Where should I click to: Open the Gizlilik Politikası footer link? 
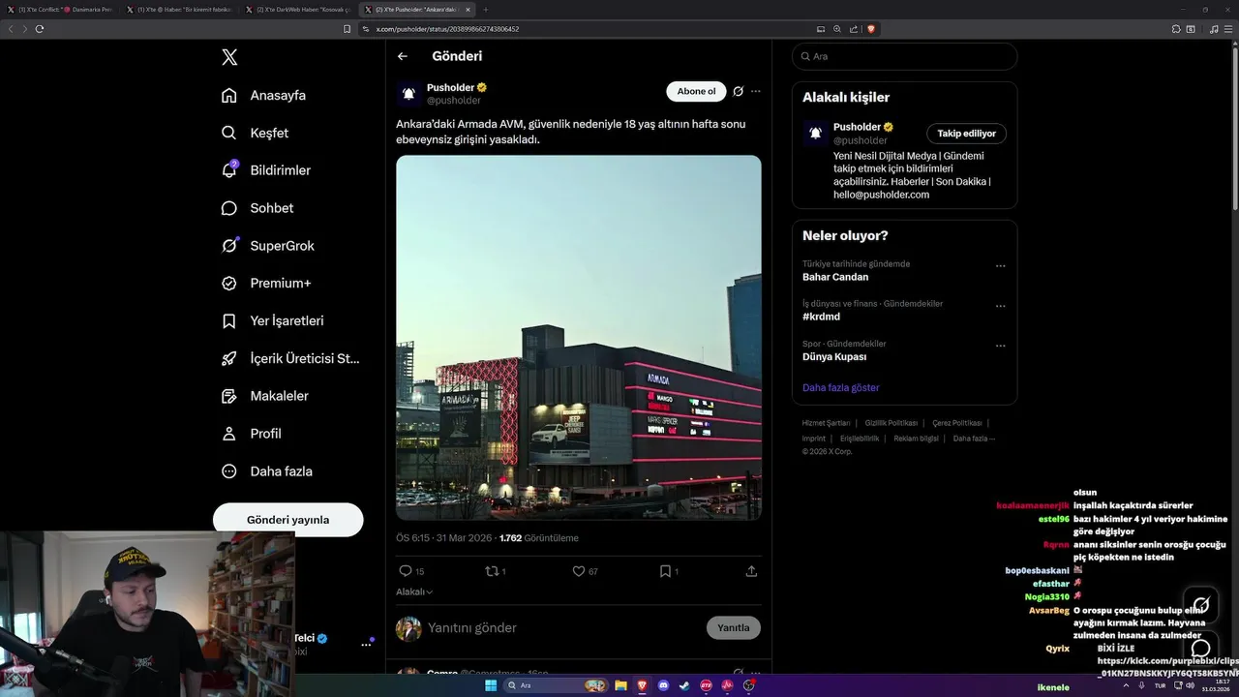pos(891,423)
